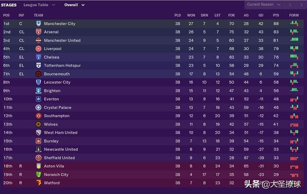This screenshot has height=194, width=307.
Task: Click the Wolves club badge
Action: coord(38,124)
